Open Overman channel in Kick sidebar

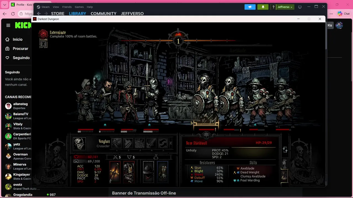coord(18,156)
